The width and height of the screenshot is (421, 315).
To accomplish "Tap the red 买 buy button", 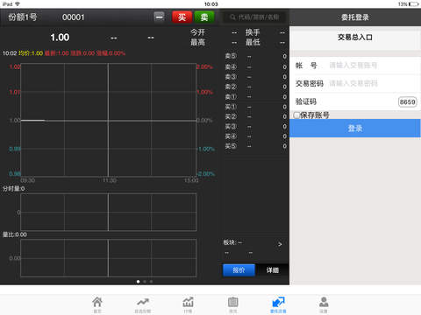I will tap(182, 17).
